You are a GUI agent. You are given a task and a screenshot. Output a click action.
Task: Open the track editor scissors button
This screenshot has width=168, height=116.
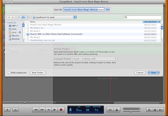tap(15, 110)
